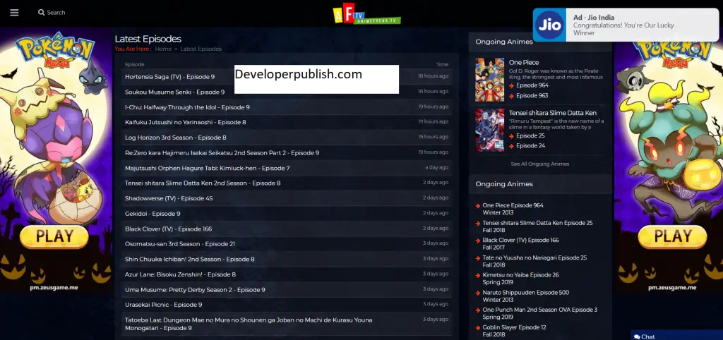Click See All Ongoing Animes

[540, 164]
